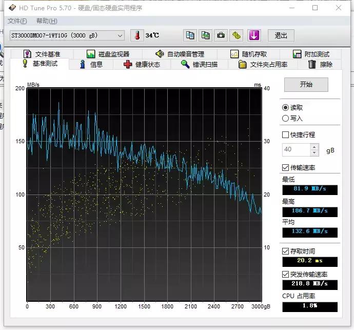Go to the 擦除 tab
This screenshot has height=330, width=354.
tap(320, 64)
